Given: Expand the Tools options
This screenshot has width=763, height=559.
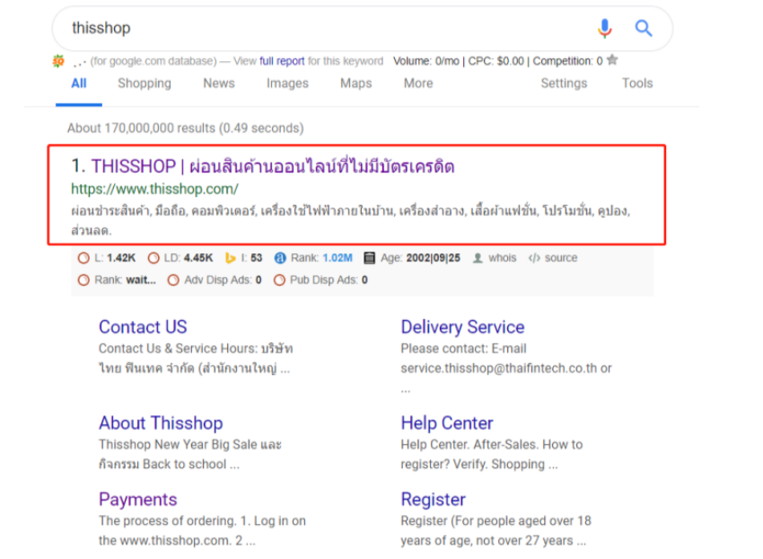Looking at the screenshot, I should point(636,83).
